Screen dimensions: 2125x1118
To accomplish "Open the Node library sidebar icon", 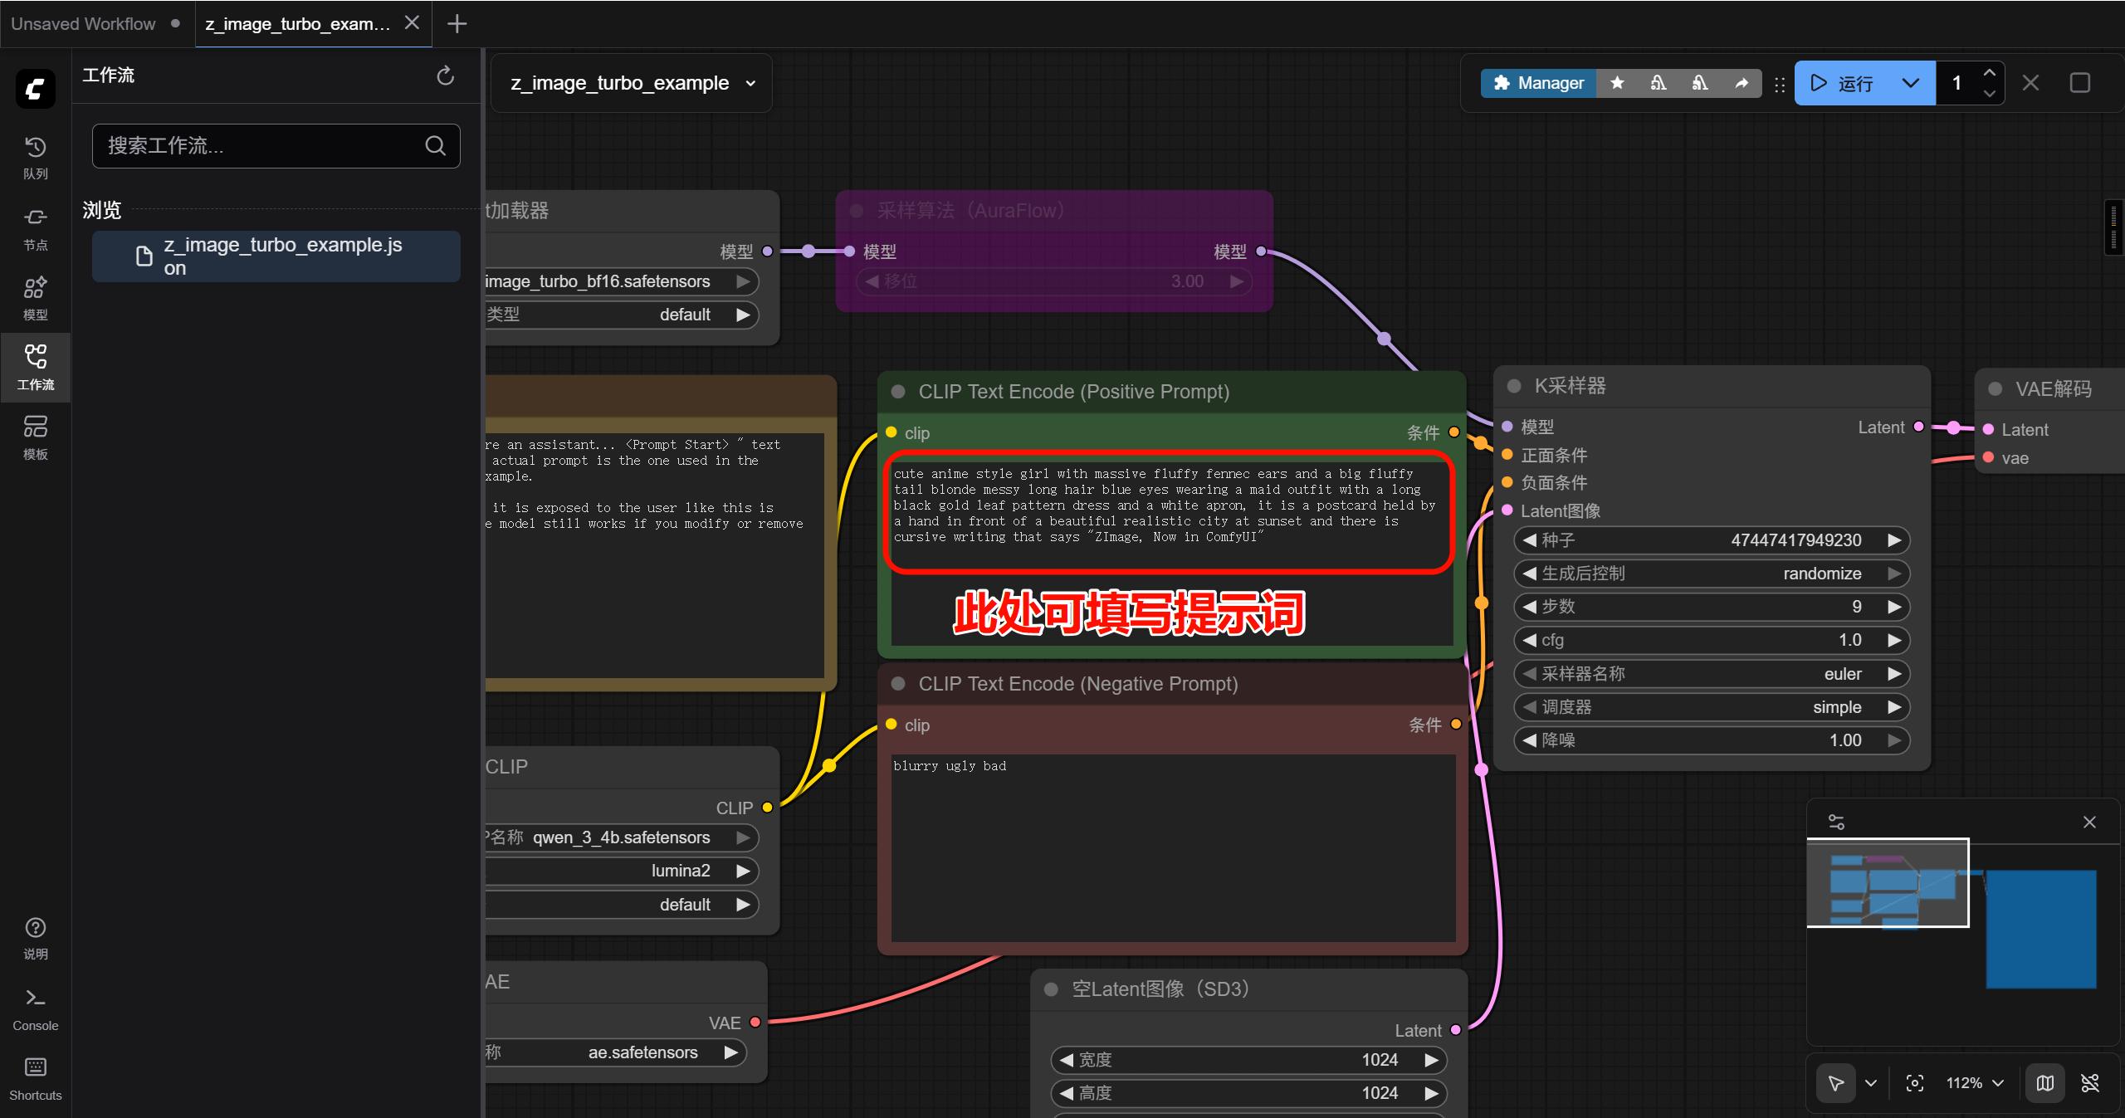I will (x=35, y=227).
